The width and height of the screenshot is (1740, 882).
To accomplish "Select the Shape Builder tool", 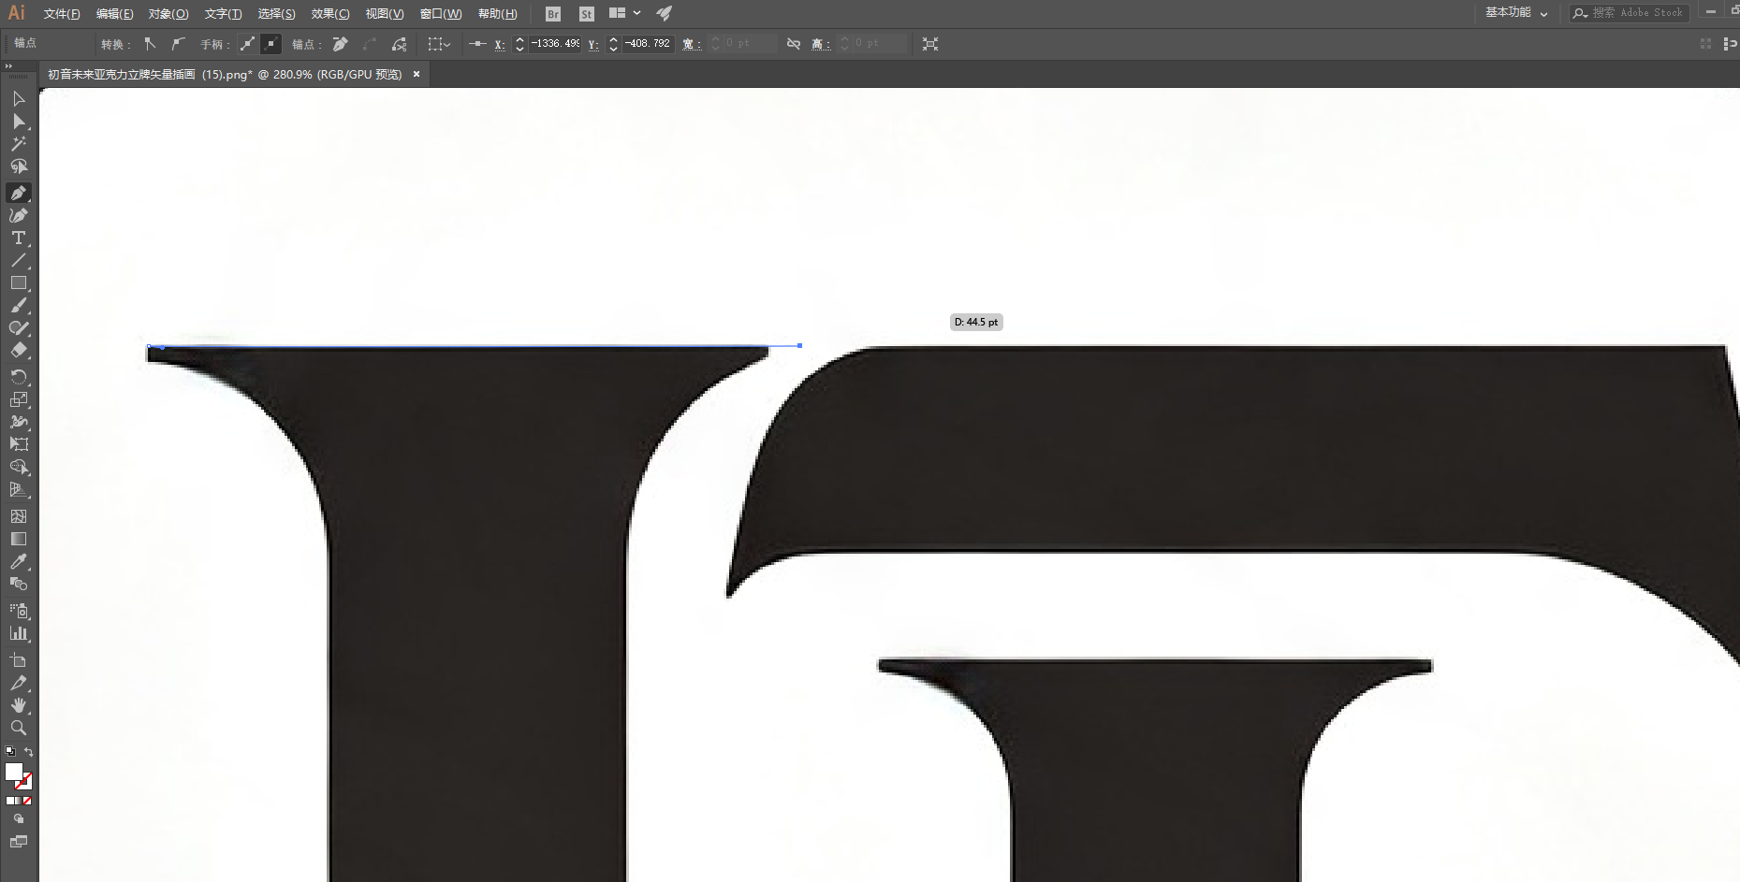I will click(x=19, y=467).
